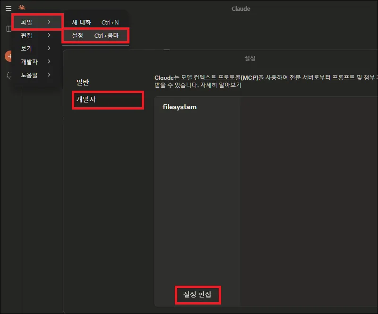Toggle the sidebar panel icon

click(9, 29)
